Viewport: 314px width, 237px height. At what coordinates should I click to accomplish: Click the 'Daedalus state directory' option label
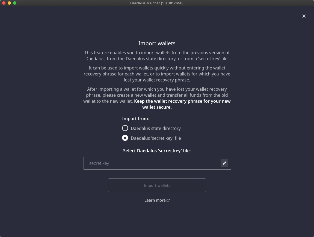[x=156, y=128]
